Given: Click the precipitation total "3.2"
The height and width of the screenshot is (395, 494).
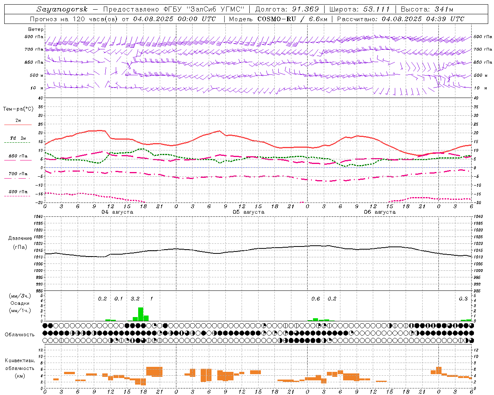Looking at the screenshot, I should coord(135,299).
